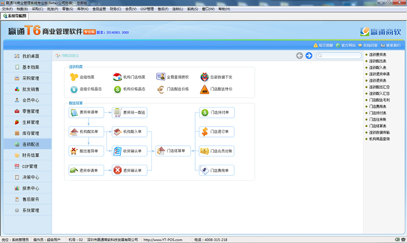Click the 官方网站 link
Image resolution: width=407 pixels, height=243 pixels.
click(346, 45)
